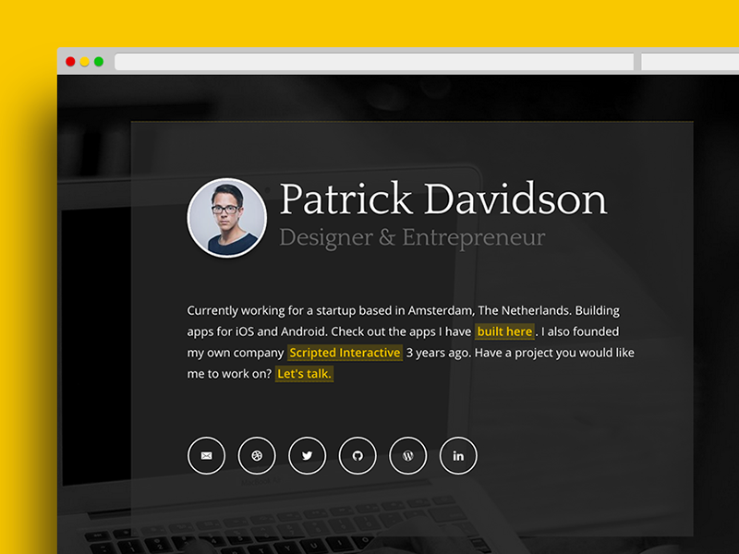Visit the Dribbble profile icon
This screenshot has height=554, width=739.
click(257, 455)
